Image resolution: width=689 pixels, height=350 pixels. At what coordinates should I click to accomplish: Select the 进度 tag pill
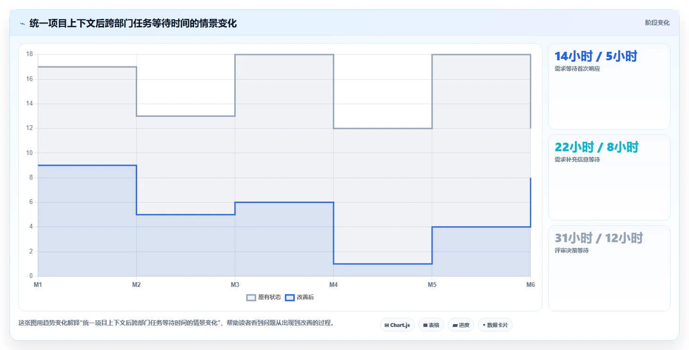tap(461, 325)
